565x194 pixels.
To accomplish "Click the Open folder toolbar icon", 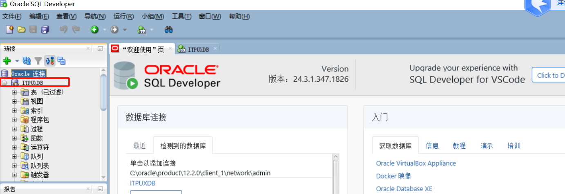I will coord(21,29).
